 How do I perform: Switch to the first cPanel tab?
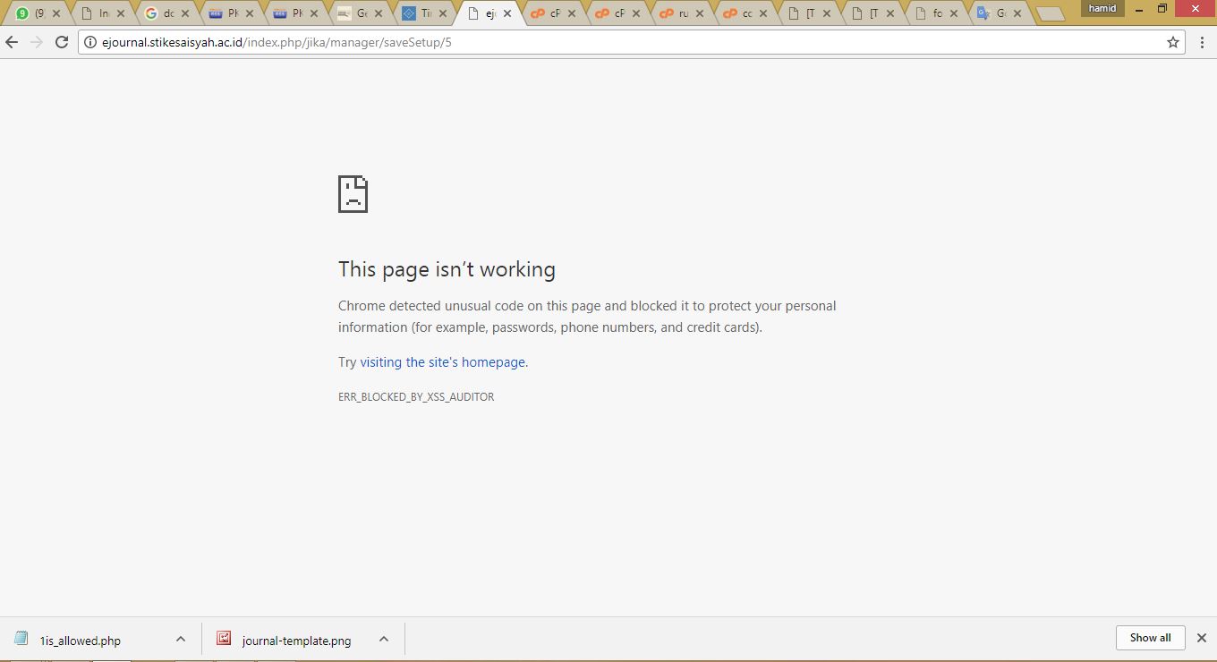point(548,13)
